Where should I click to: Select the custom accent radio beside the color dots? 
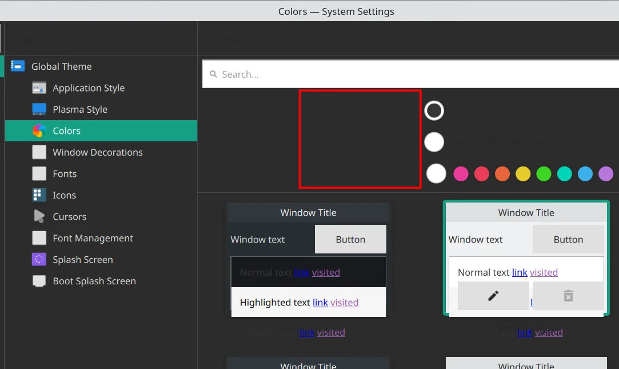436,174
